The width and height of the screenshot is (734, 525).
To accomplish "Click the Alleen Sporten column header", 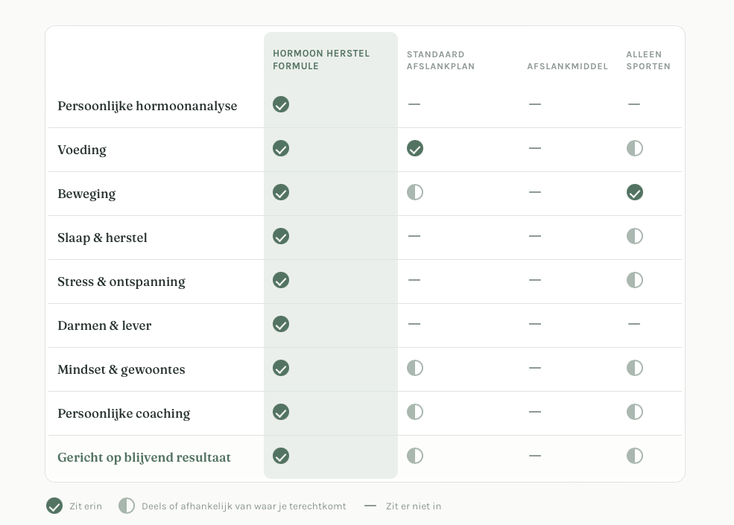I will click(648, 60).
